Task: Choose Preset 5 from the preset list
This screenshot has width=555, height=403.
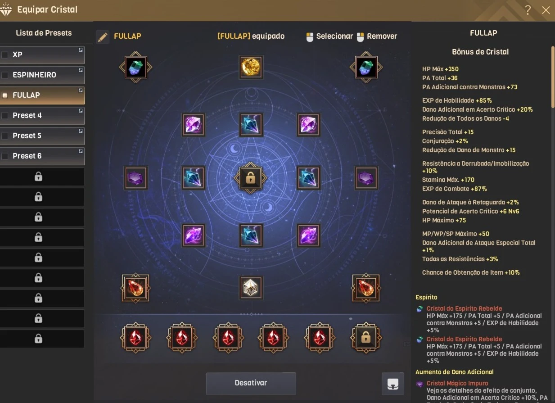Action: coord(42,136)
